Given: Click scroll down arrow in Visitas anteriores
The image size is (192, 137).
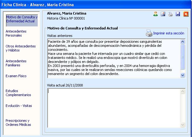Looking at the screenshot, I should point(182,75).
